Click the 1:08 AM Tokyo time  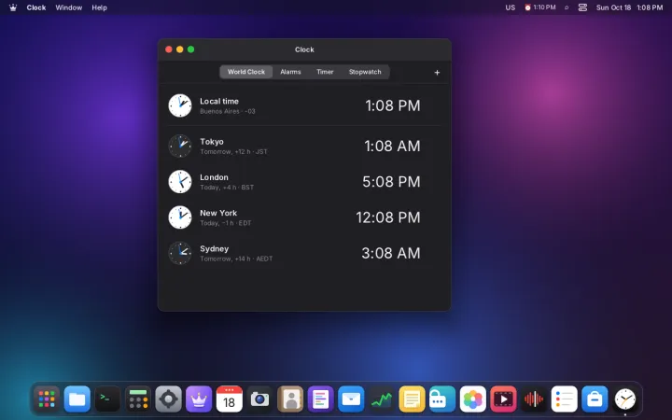click(x=392, y=146)
